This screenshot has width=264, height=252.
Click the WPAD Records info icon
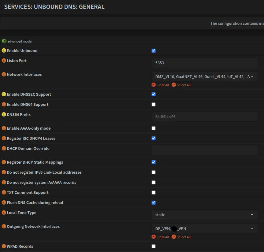[x=3, y=246]
